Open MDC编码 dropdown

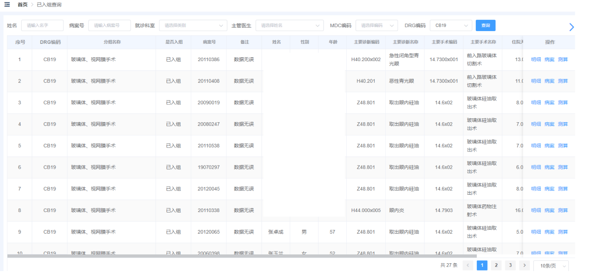point(377,25)
